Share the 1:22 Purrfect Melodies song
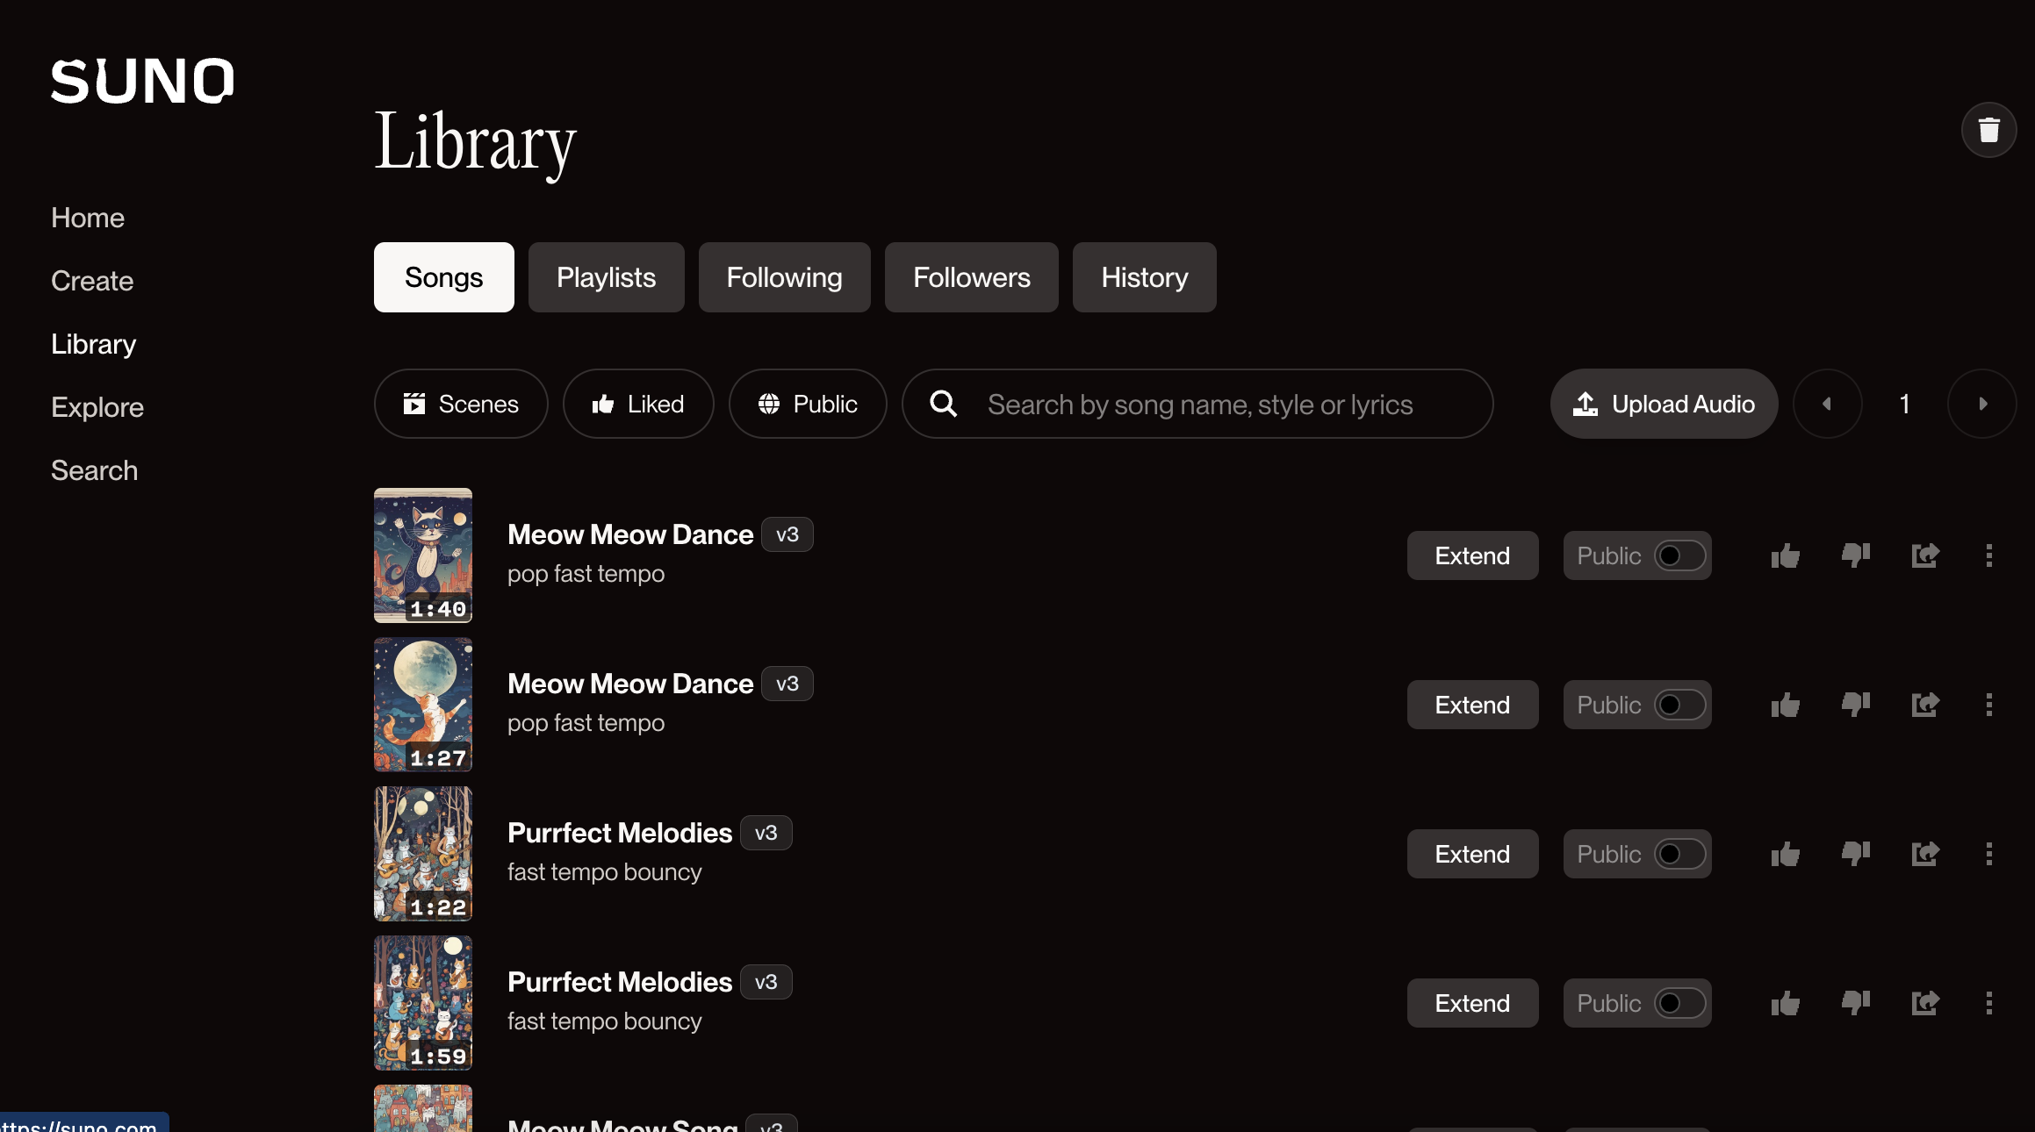The width and height of the screenshot is (2035, 1132). click(x=1924, y=854)
